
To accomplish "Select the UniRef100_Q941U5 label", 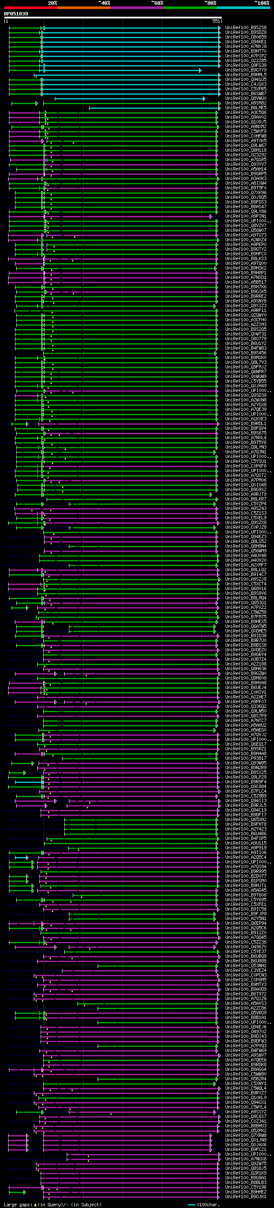I will pos(246,79).
